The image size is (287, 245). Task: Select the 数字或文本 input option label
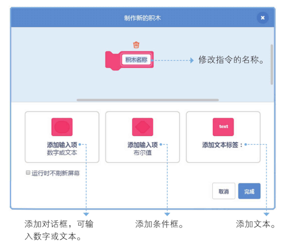62,153
